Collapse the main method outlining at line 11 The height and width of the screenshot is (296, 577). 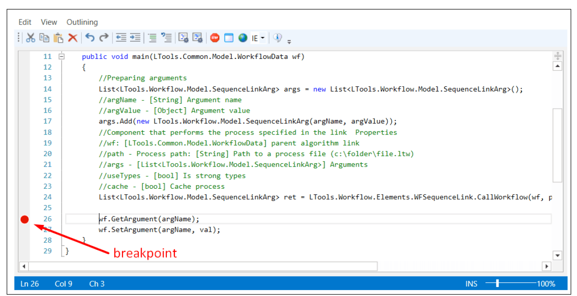[x=62, y=57]
